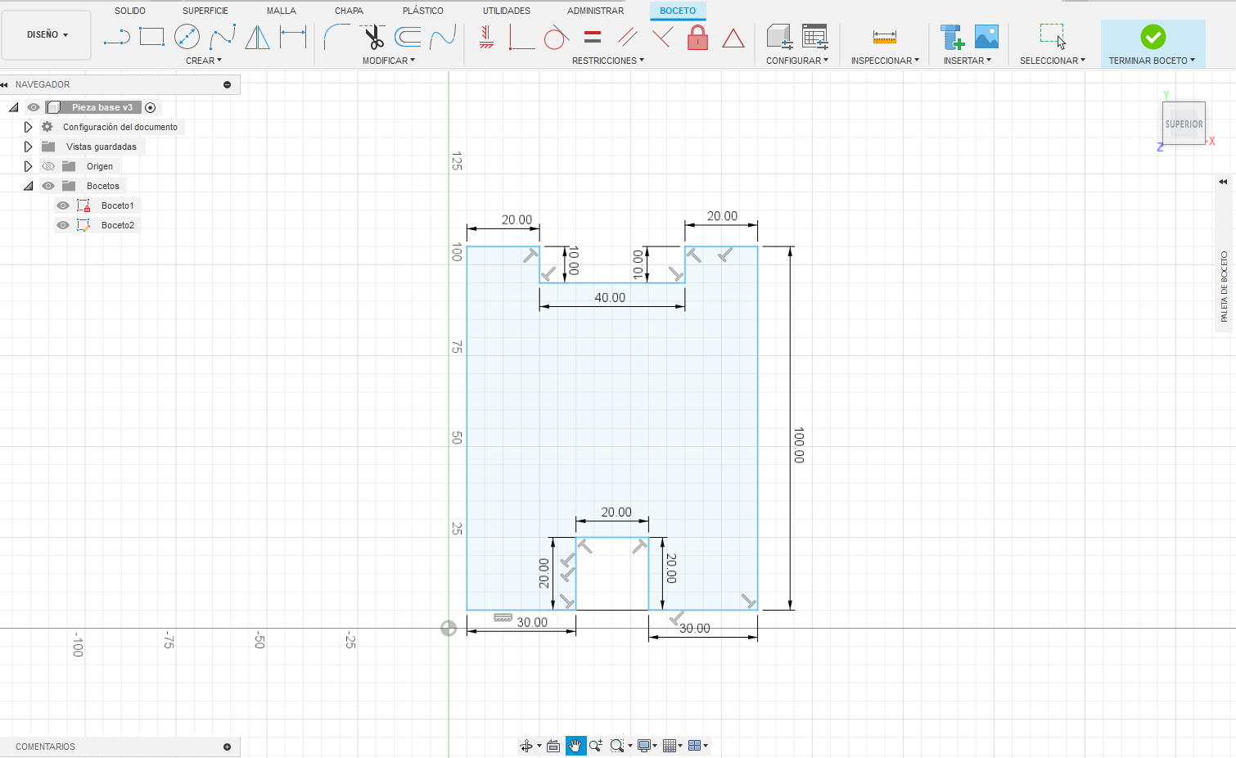The height and width of the screenshot is (758, 1236).
Task: Apply the Parallel constraint
Action: (628, 37)
